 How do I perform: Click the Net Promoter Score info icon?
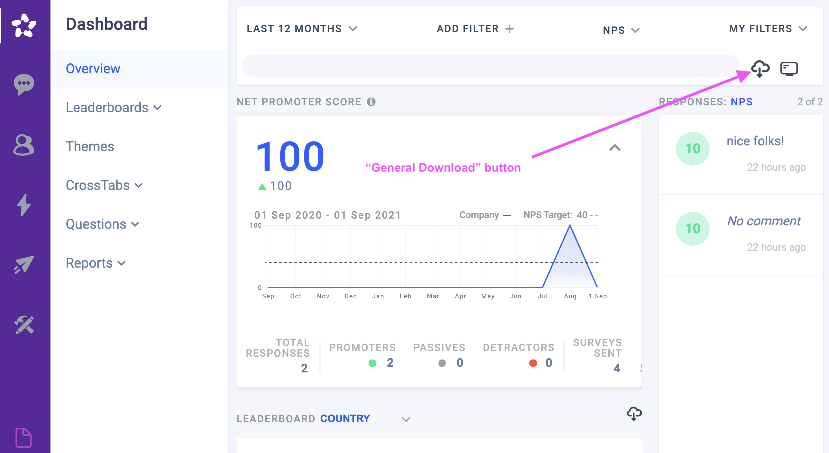[x=371, y=102]
